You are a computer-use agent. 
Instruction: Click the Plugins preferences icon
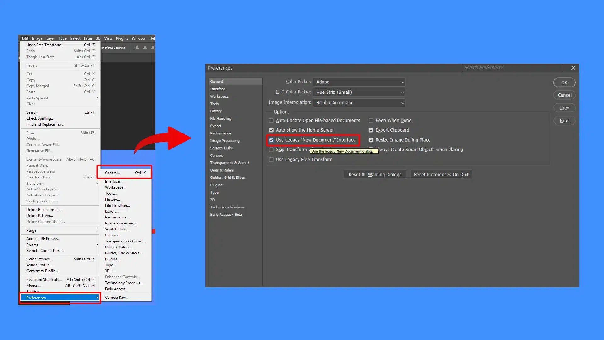tap(216, 185)
